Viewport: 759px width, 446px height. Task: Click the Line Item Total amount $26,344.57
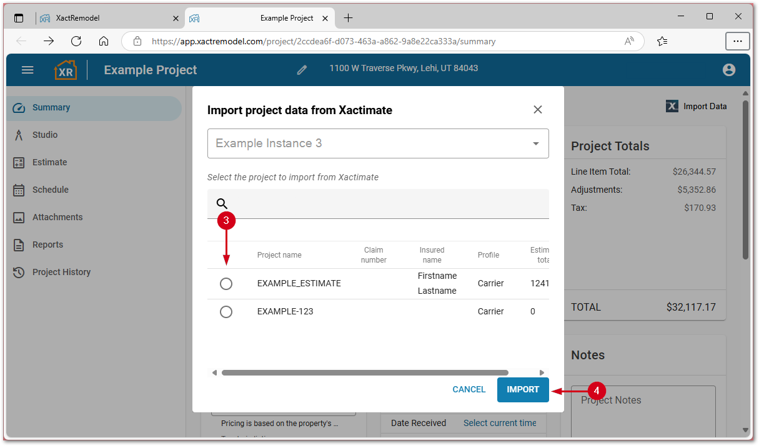[x=694, y=172]
